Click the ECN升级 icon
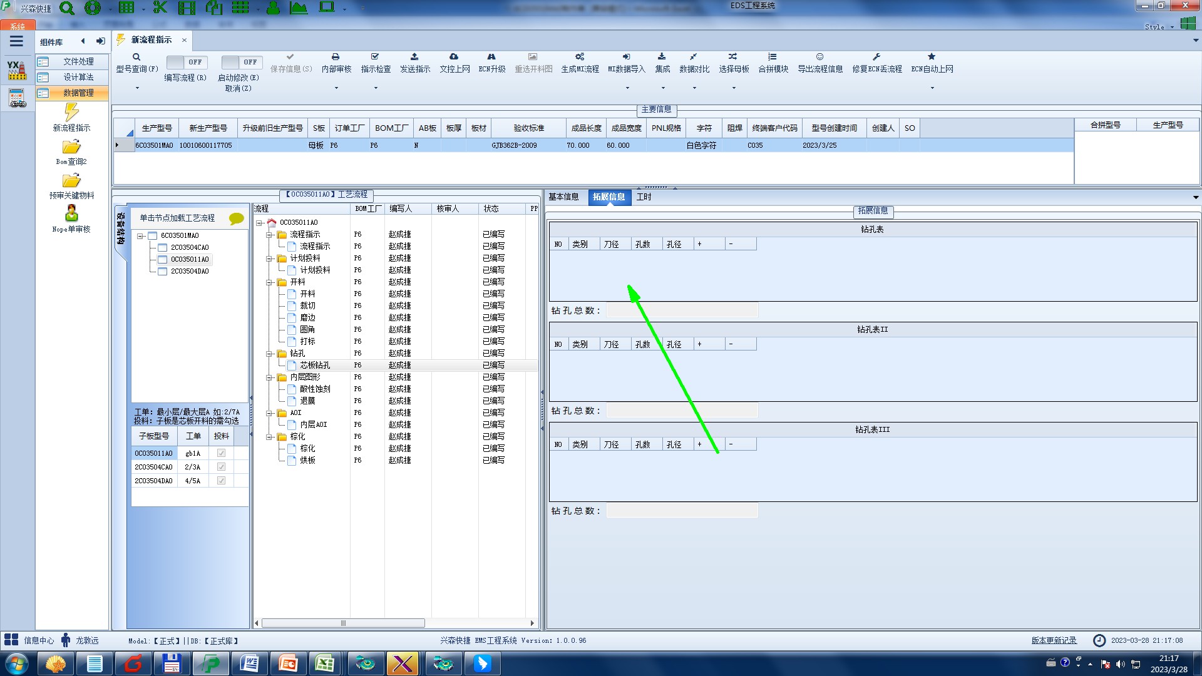The image size is (1202, 676). (x=491, y=57)
